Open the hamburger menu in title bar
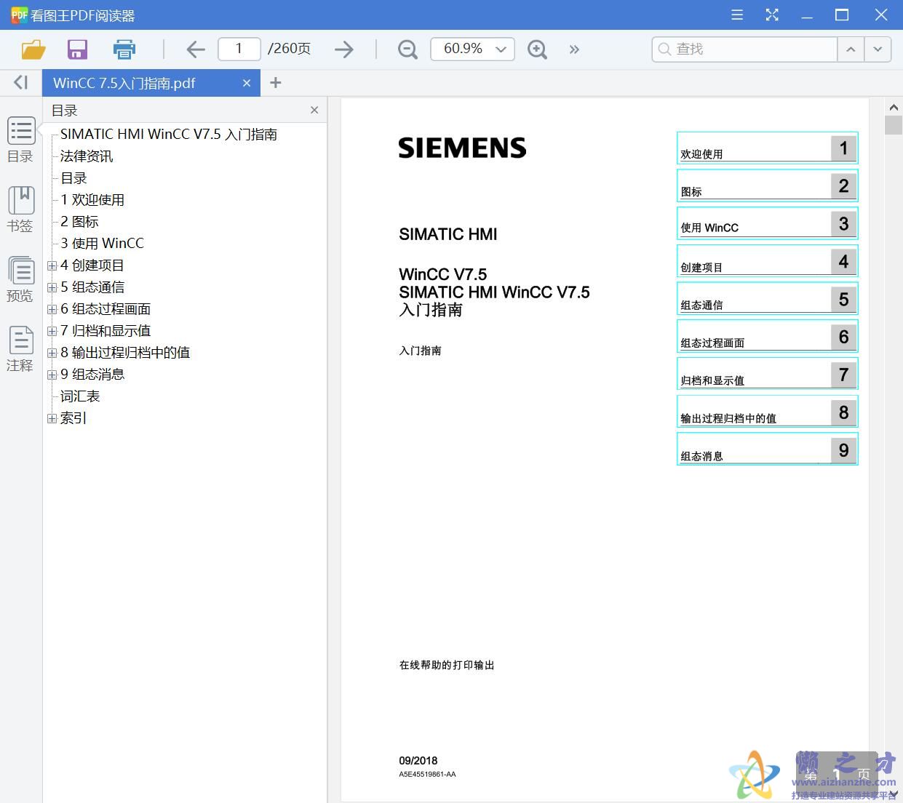 coord(737,15)
